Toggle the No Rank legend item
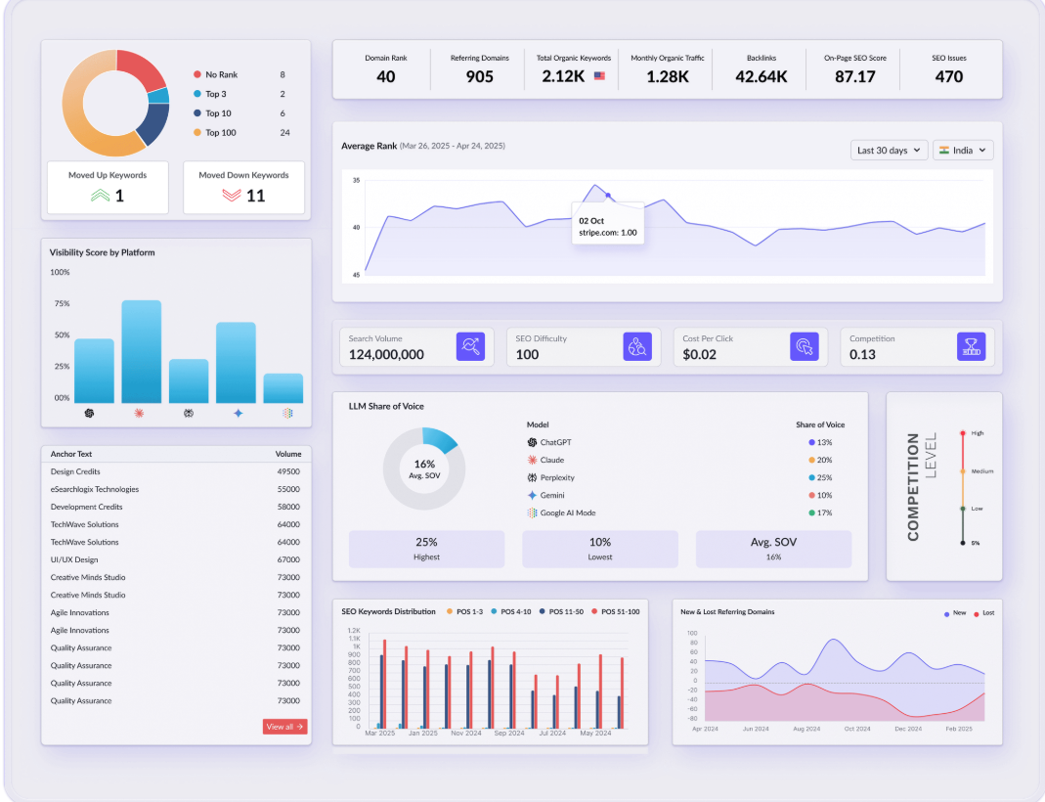Screen dimensions: 1045x802 click(x=220, y=74)
